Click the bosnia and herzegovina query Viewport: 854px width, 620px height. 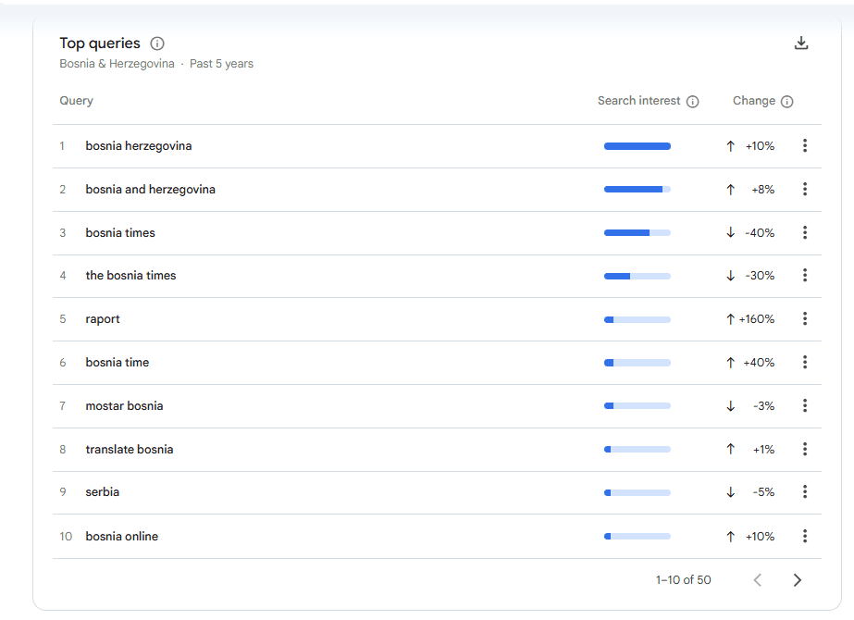pyautogui.click(x=150, y=190)
